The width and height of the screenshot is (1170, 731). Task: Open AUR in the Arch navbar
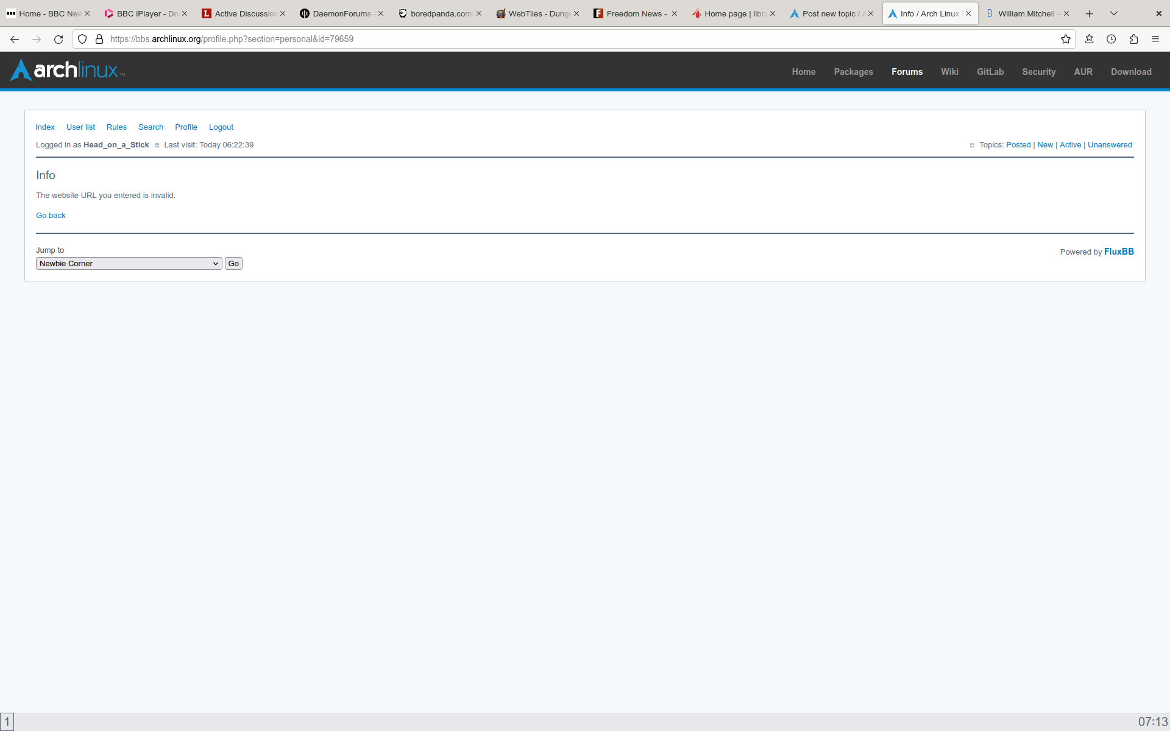(x=1083, y=72)
